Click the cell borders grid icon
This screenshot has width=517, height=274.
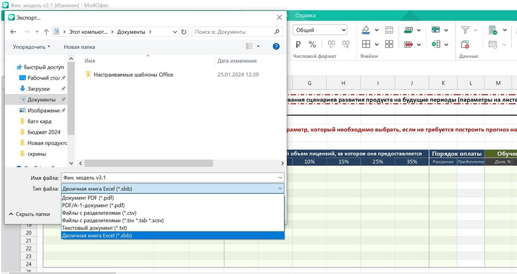point(366,44)
